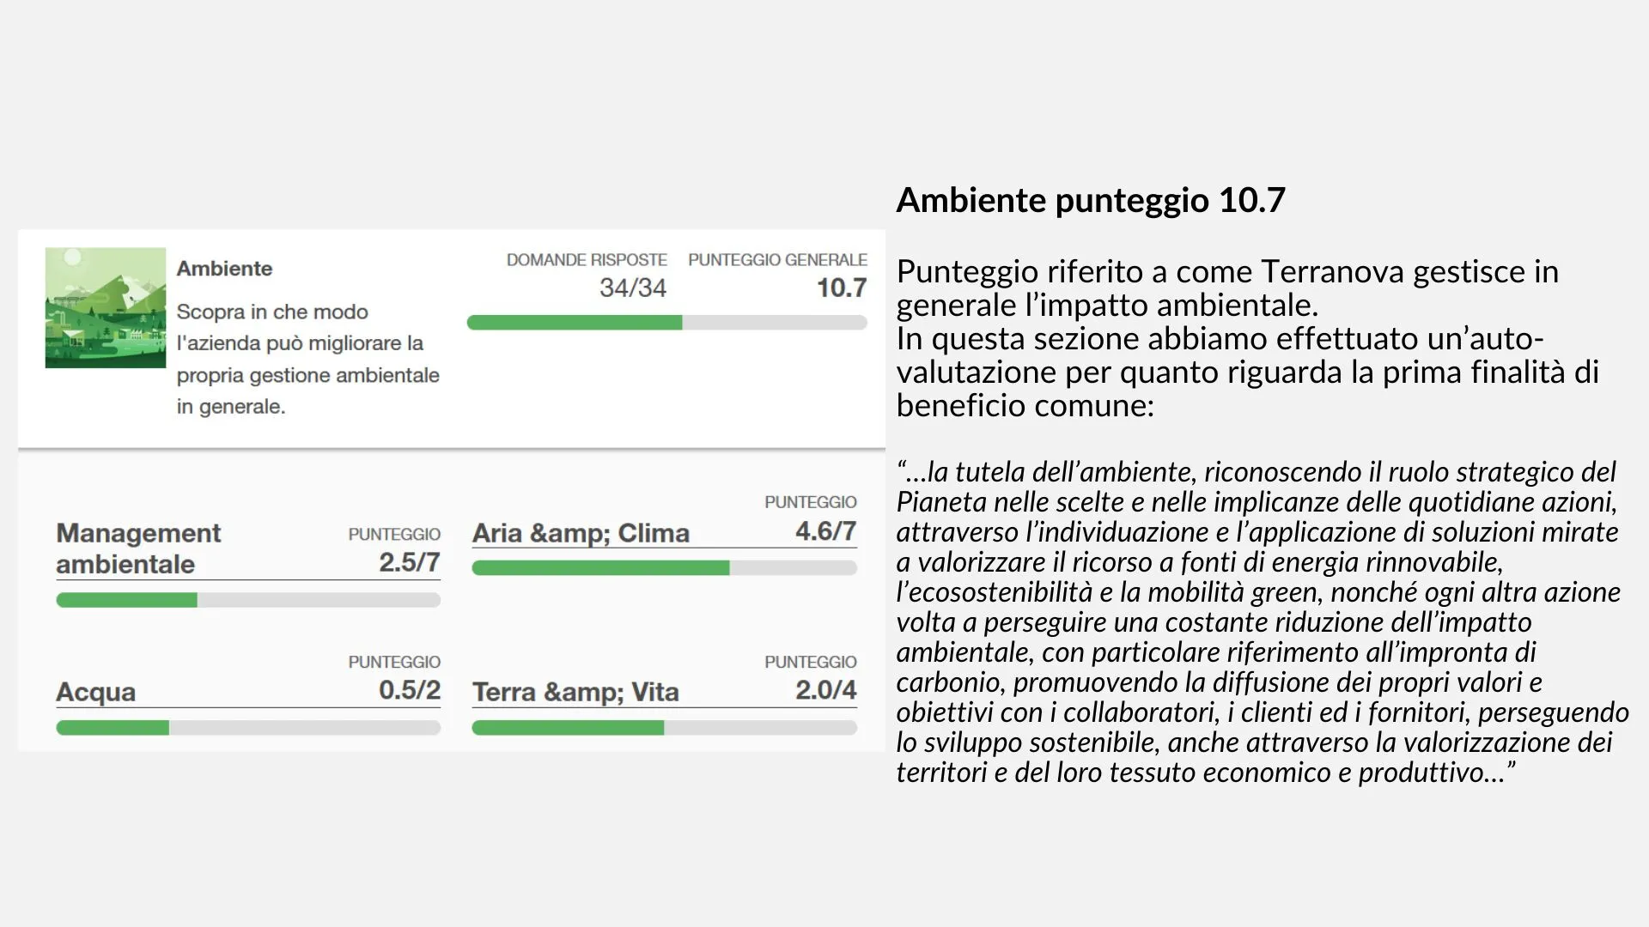Screen dimensions: 1649x927
Task: Click the Terra & Vita progress bar
Action: 664,728
